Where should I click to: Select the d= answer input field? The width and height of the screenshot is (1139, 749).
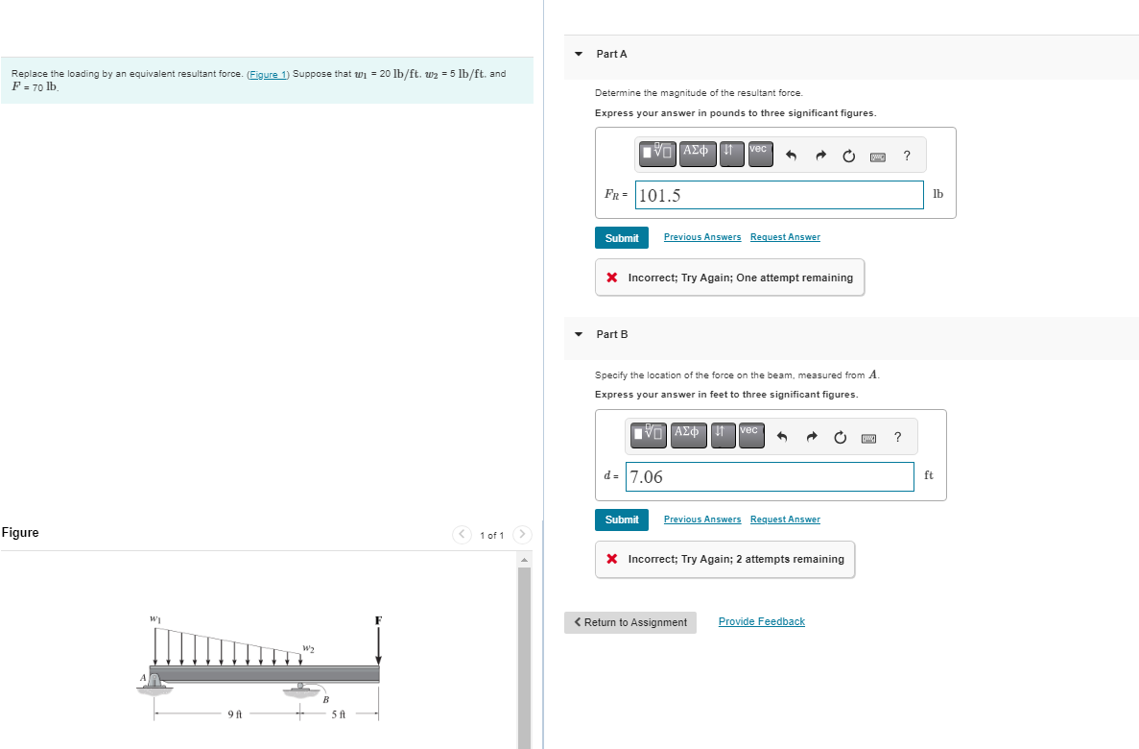[x=770, y=476]
